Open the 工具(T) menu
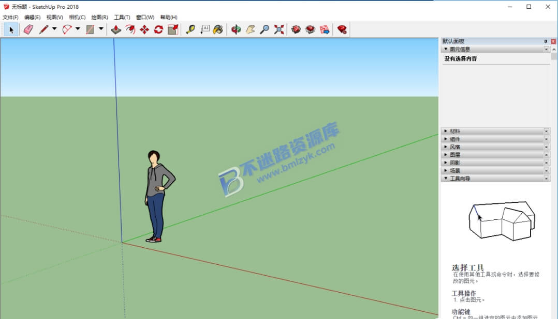The height and width of the screenshot is (319, 558). click(x=122, y=17)
